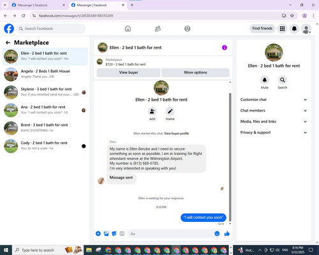319x255 pixels.
Task: Open Cody - 2 bed 1 bath chat
Action: click(x=45, y=146)
